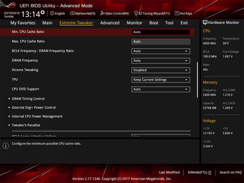Click the EzMode exit arrow icon
The width and height of the screenshot is (244, 183).
pyautogui.click(x=209, y=172)
